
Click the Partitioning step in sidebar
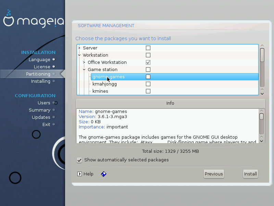[x=38, y=74]
